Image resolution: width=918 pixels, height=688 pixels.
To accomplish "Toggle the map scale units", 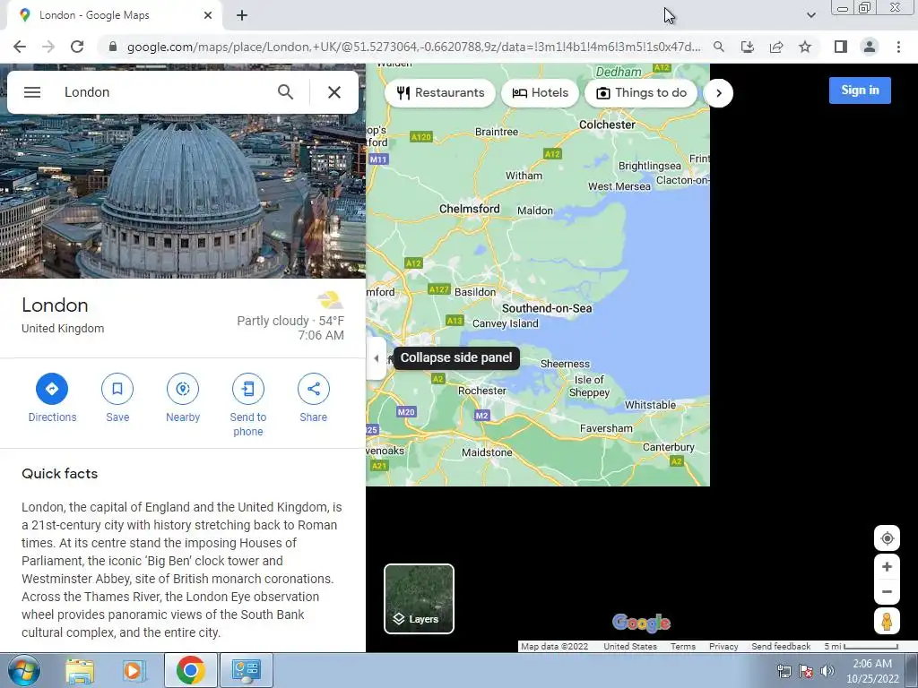I will coord(862,647).
